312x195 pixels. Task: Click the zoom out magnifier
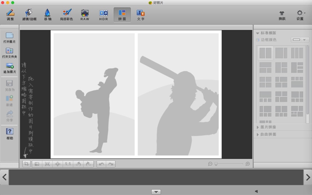coord(210,164)
